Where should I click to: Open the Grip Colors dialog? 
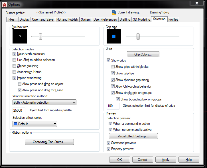tap(143, 54)
